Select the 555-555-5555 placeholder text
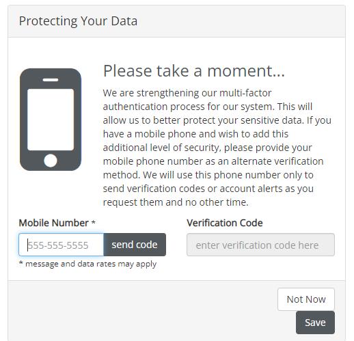Viewport: 354px width, 341px height. pyautogui.click(x=58, y=245)
